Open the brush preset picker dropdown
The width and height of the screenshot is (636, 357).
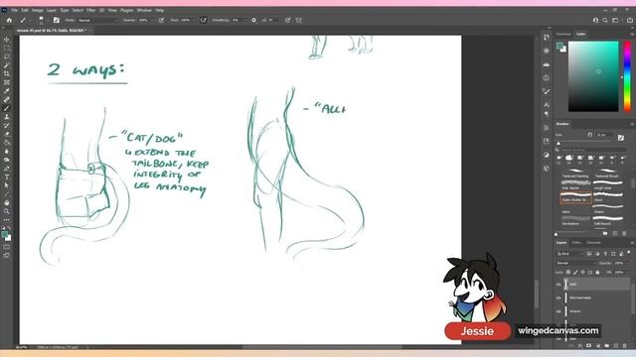[x=42, y=20]
